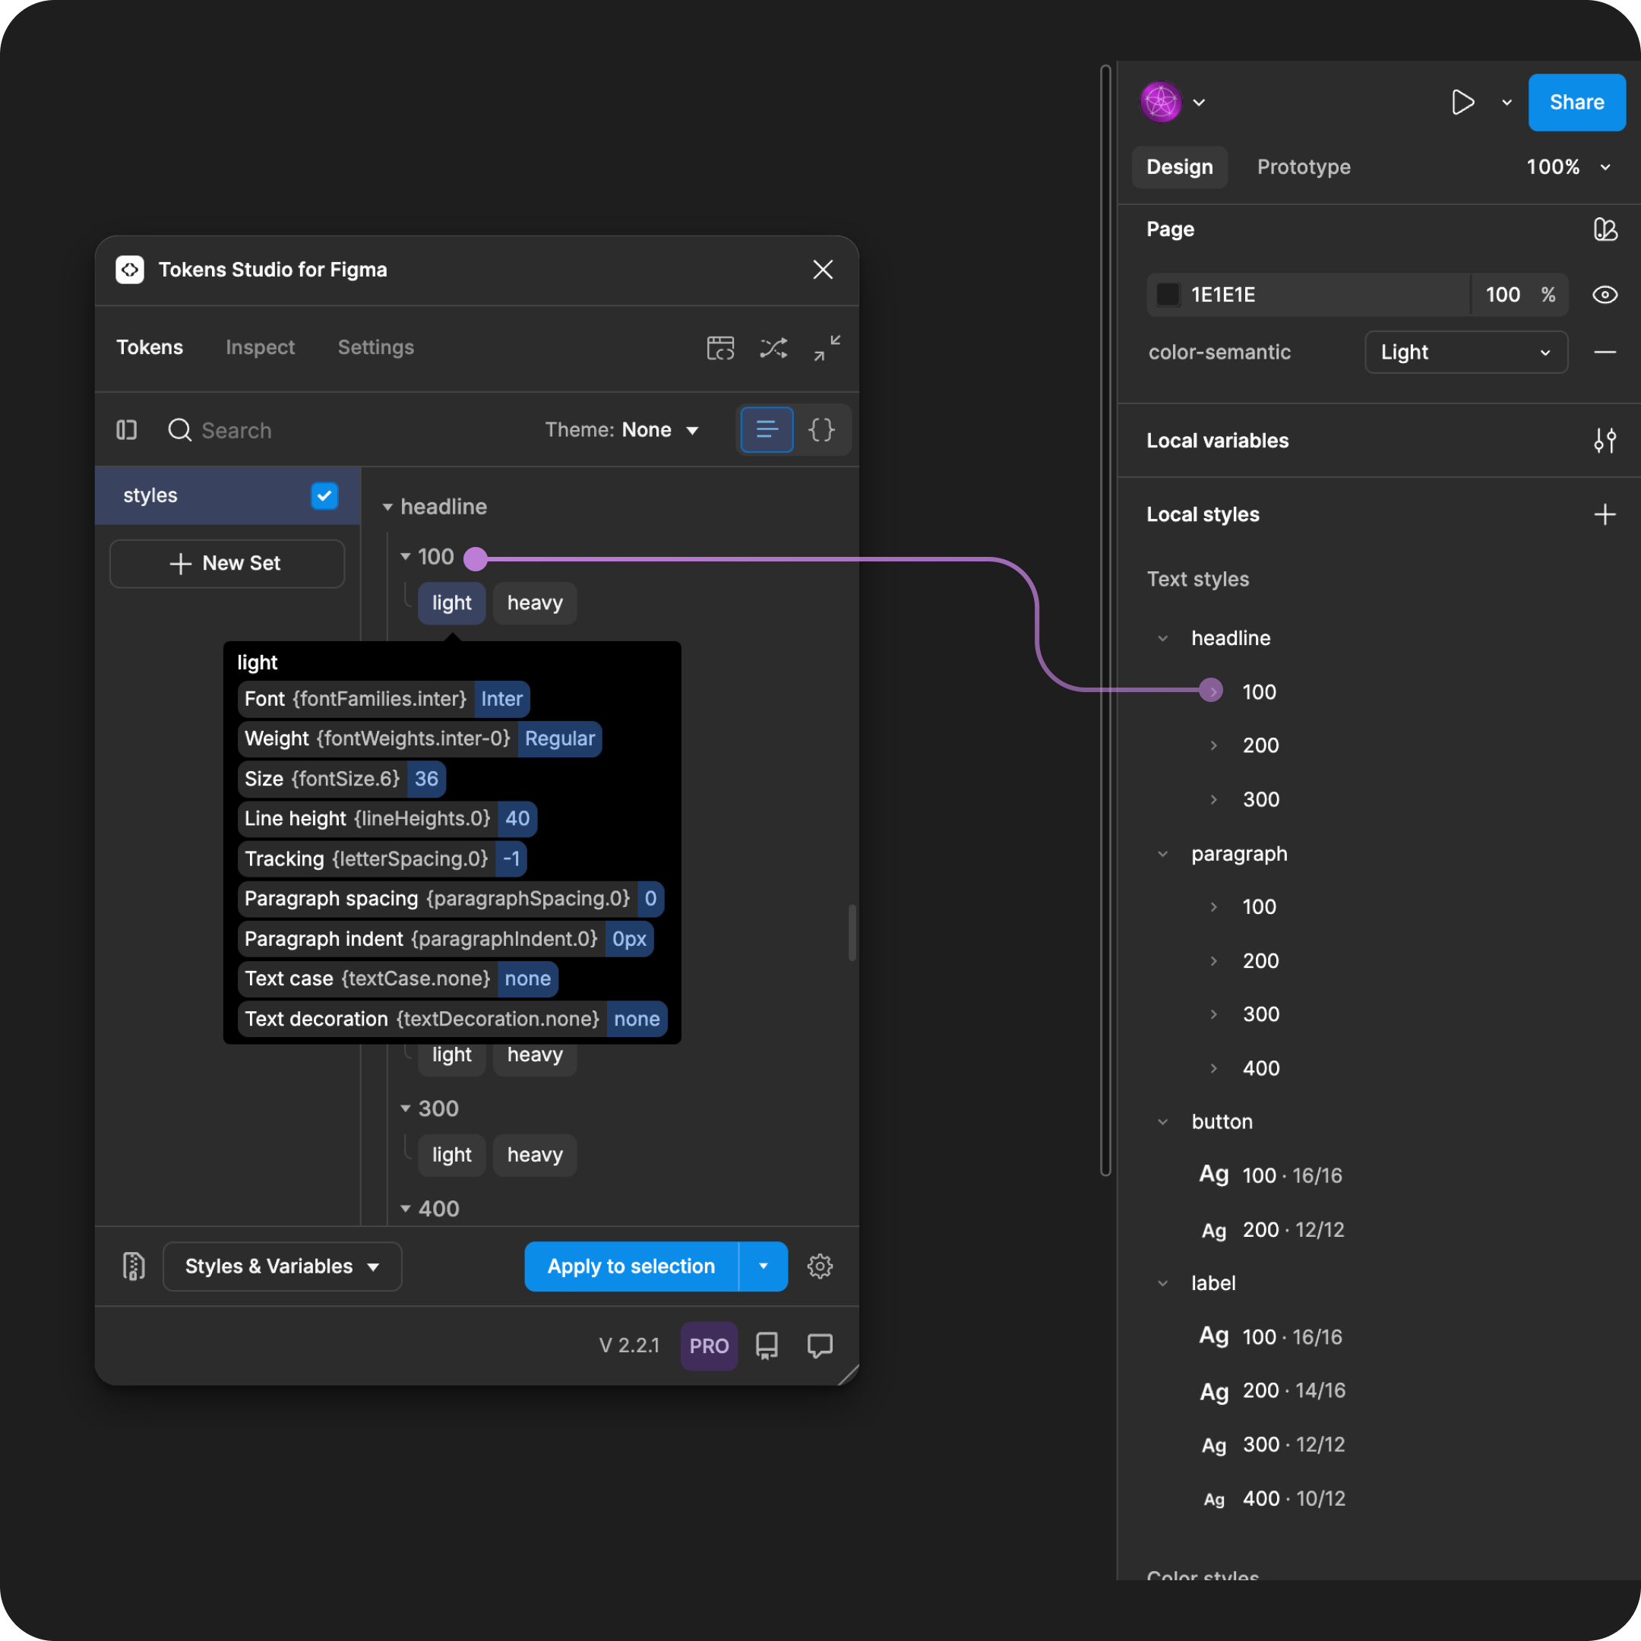Image resolution: width=1641 pixels, height=1641 pixels.
Task: Toggle the token sets sidebar icon
Action: 127,430
